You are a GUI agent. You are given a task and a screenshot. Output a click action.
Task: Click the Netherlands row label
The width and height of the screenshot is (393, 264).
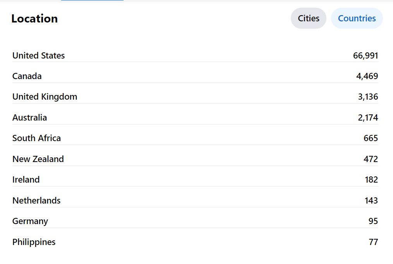[x=36, y=200]
